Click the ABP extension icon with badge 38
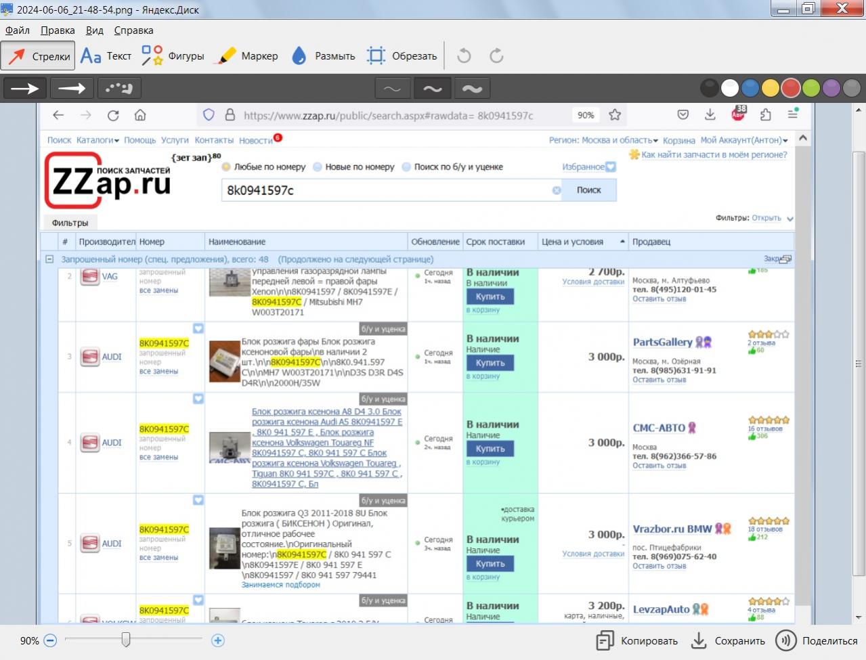This screenshot has height=660, width=866. [738, 114]
